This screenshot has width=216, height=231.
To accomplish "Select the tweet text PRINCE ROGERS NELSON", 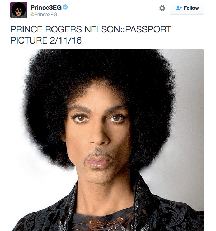I will (65, 29).
